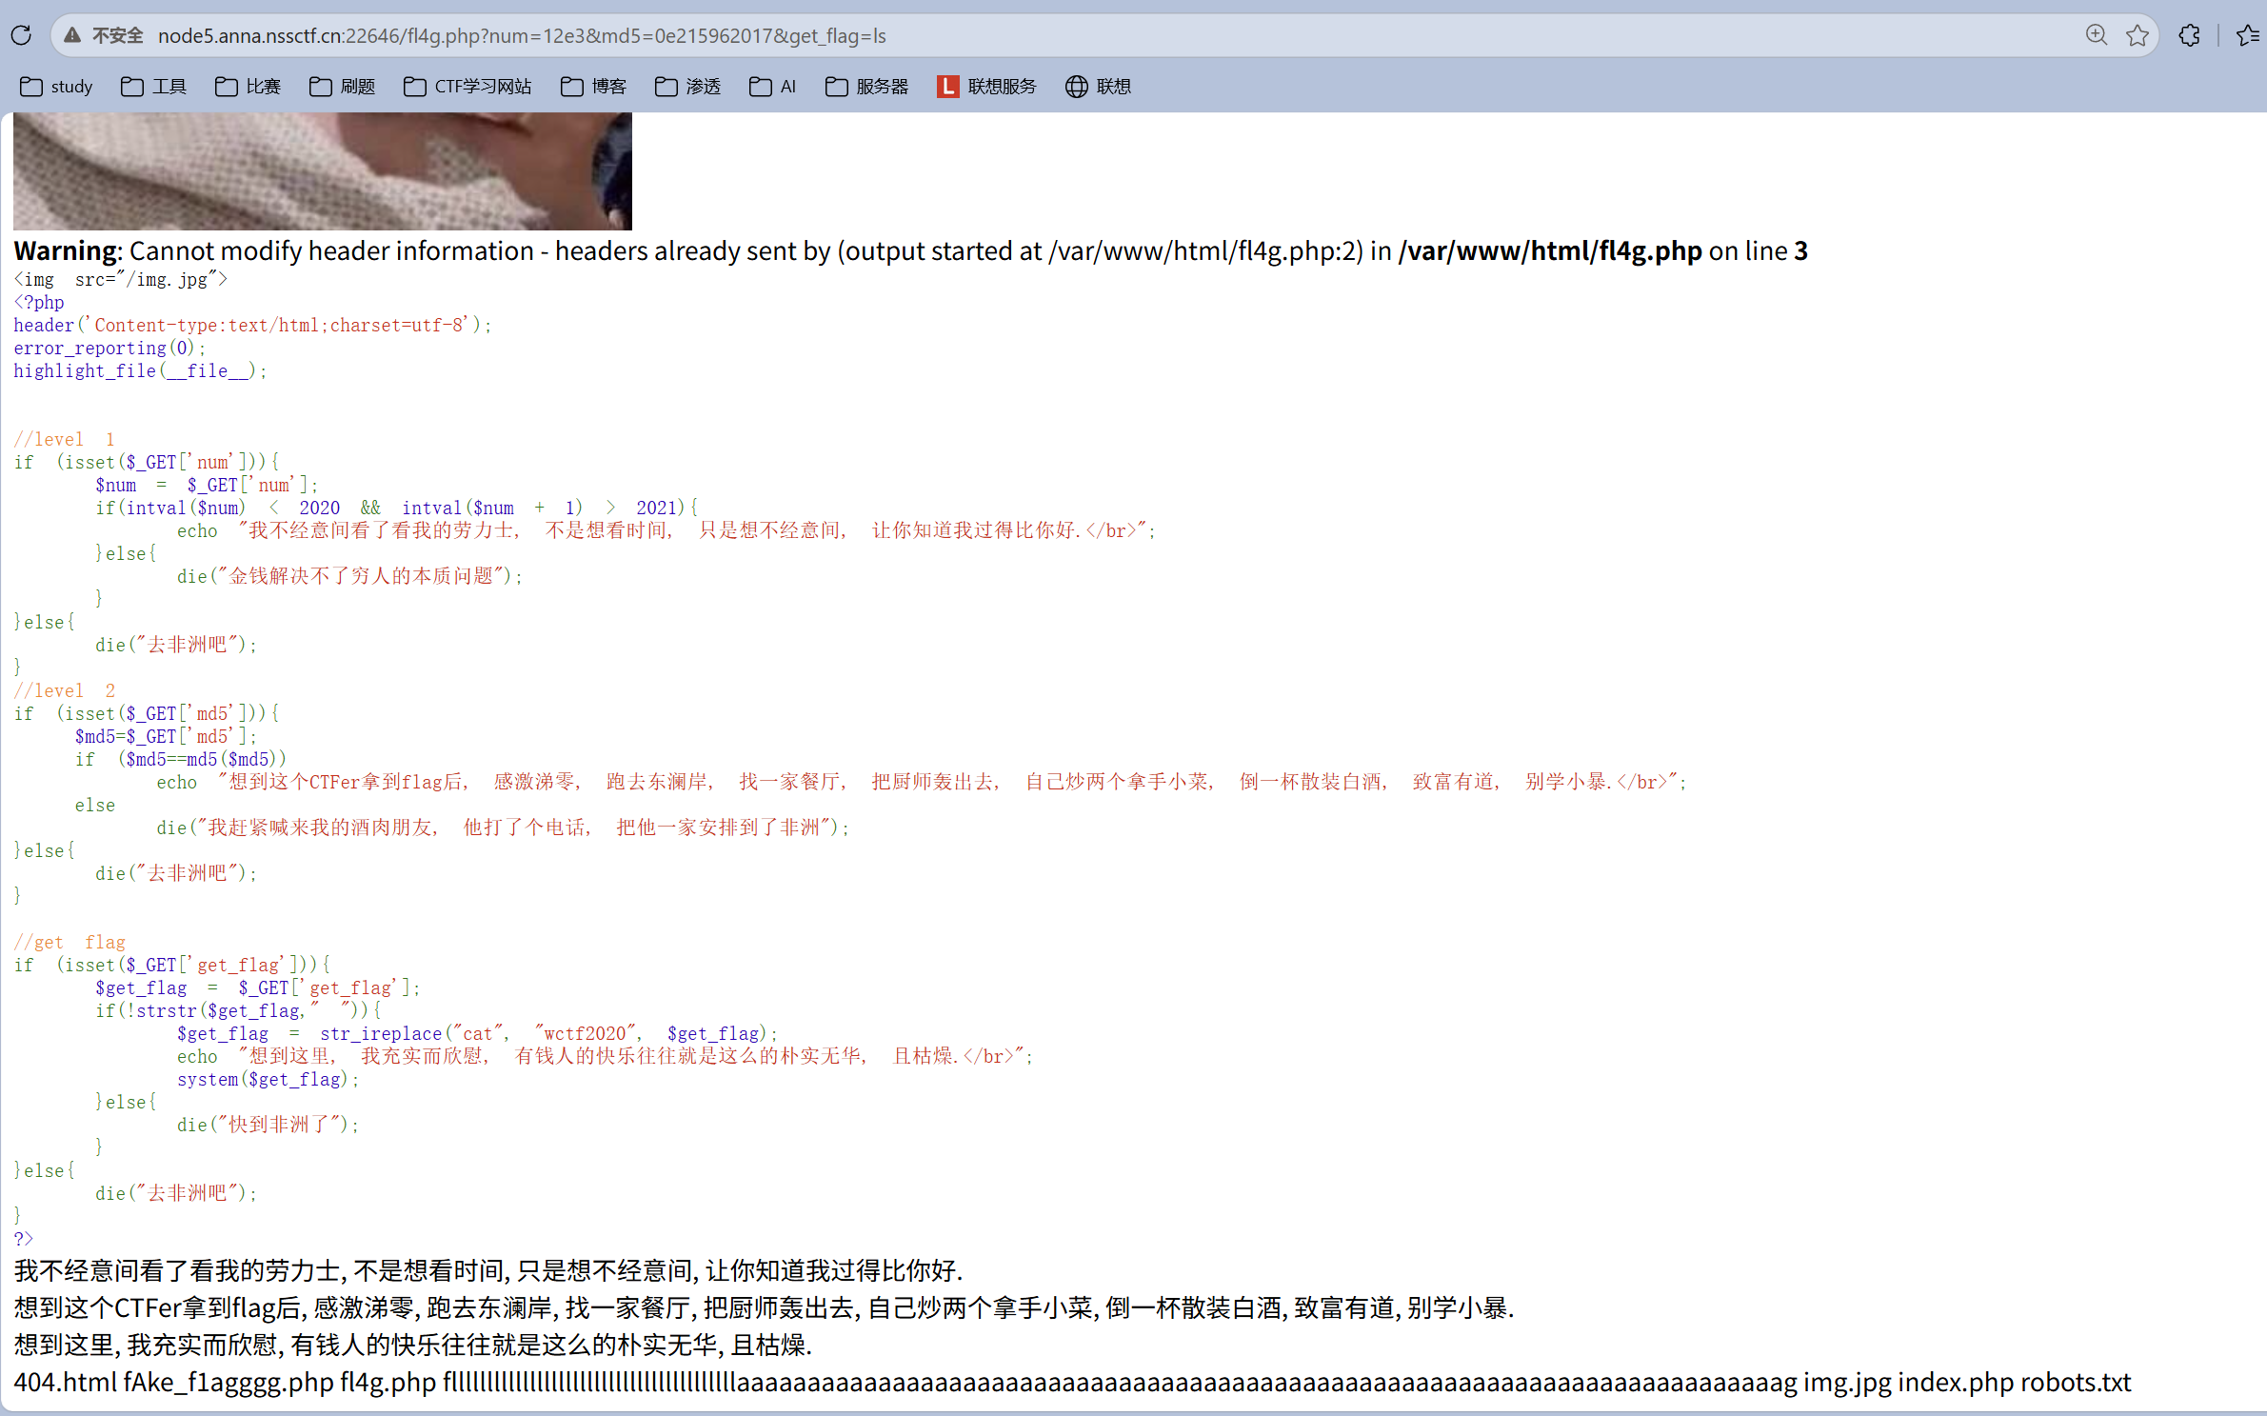Click the output line 想到这里, 我充实而欣慰

(412, 1345)
